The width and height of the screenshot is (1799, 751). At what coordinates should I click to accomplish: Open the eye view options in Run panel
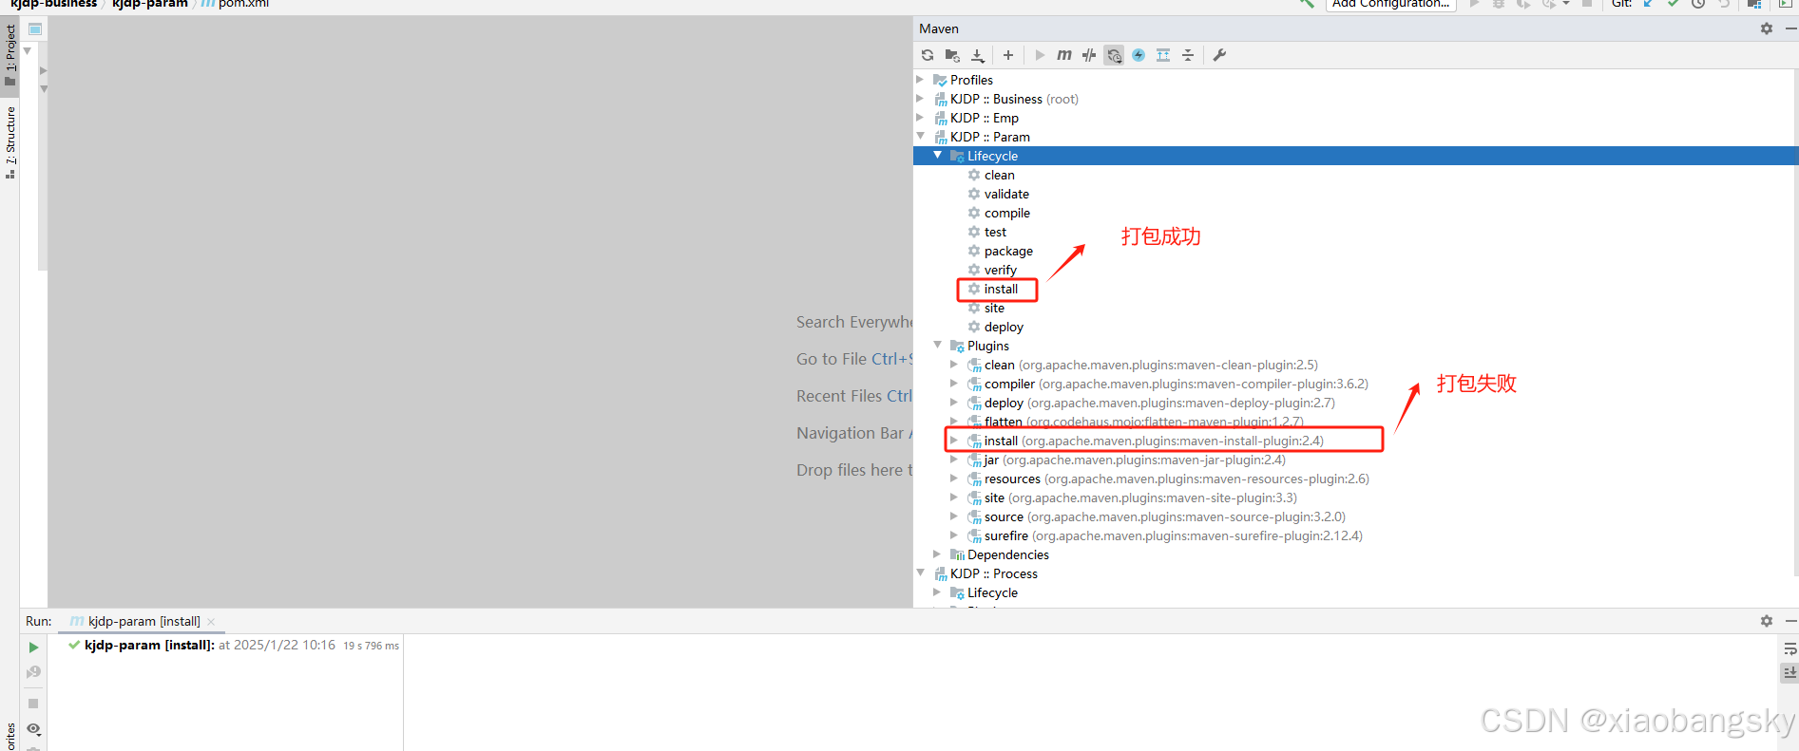coord(33,729)
